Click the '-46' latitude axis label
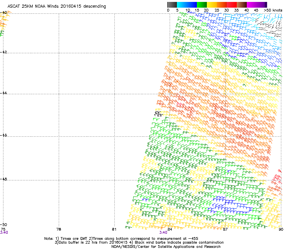Viewport: 284px width, 249px height. click(3, 135)
